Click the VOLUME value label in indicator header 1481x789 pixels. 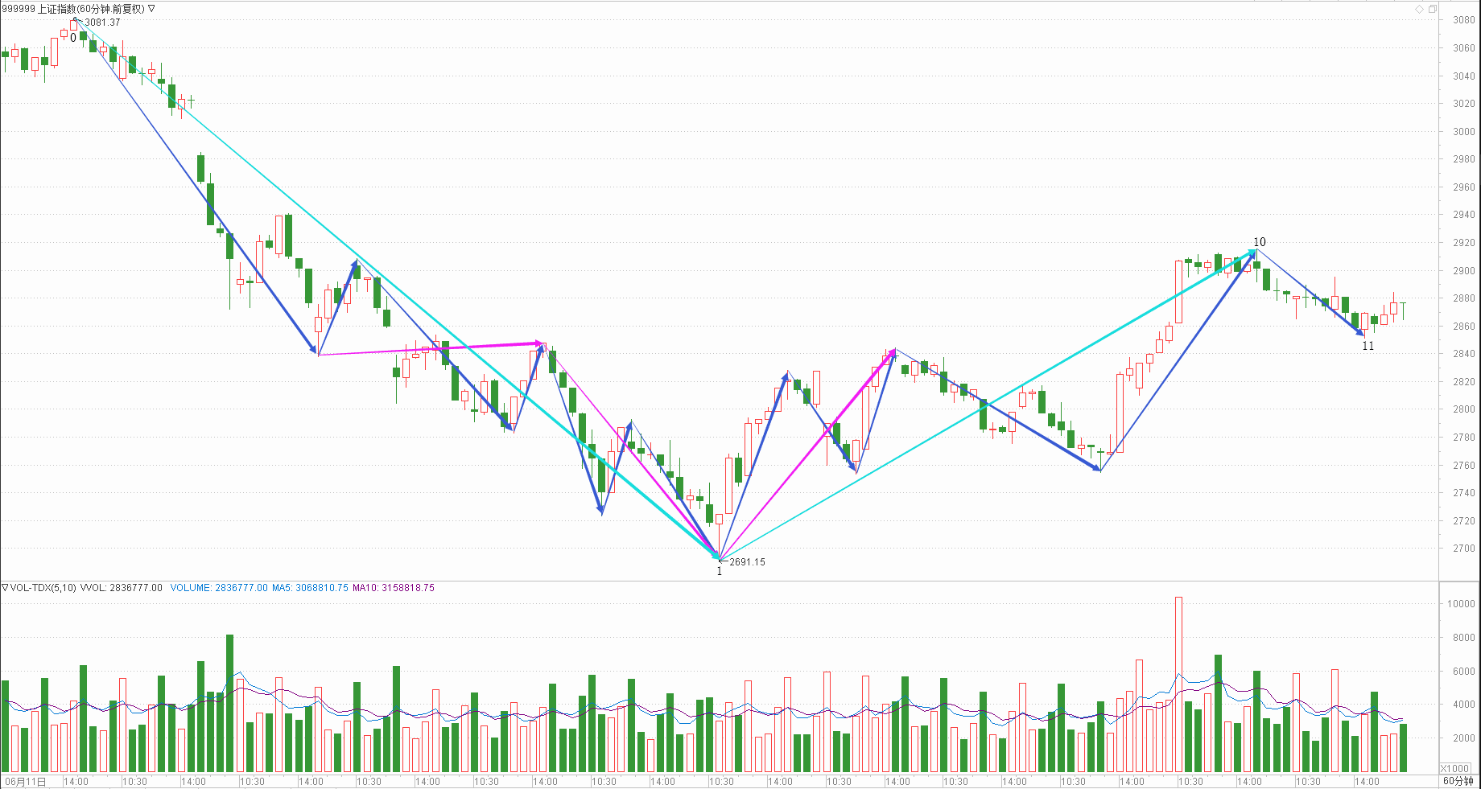point(219,588)
